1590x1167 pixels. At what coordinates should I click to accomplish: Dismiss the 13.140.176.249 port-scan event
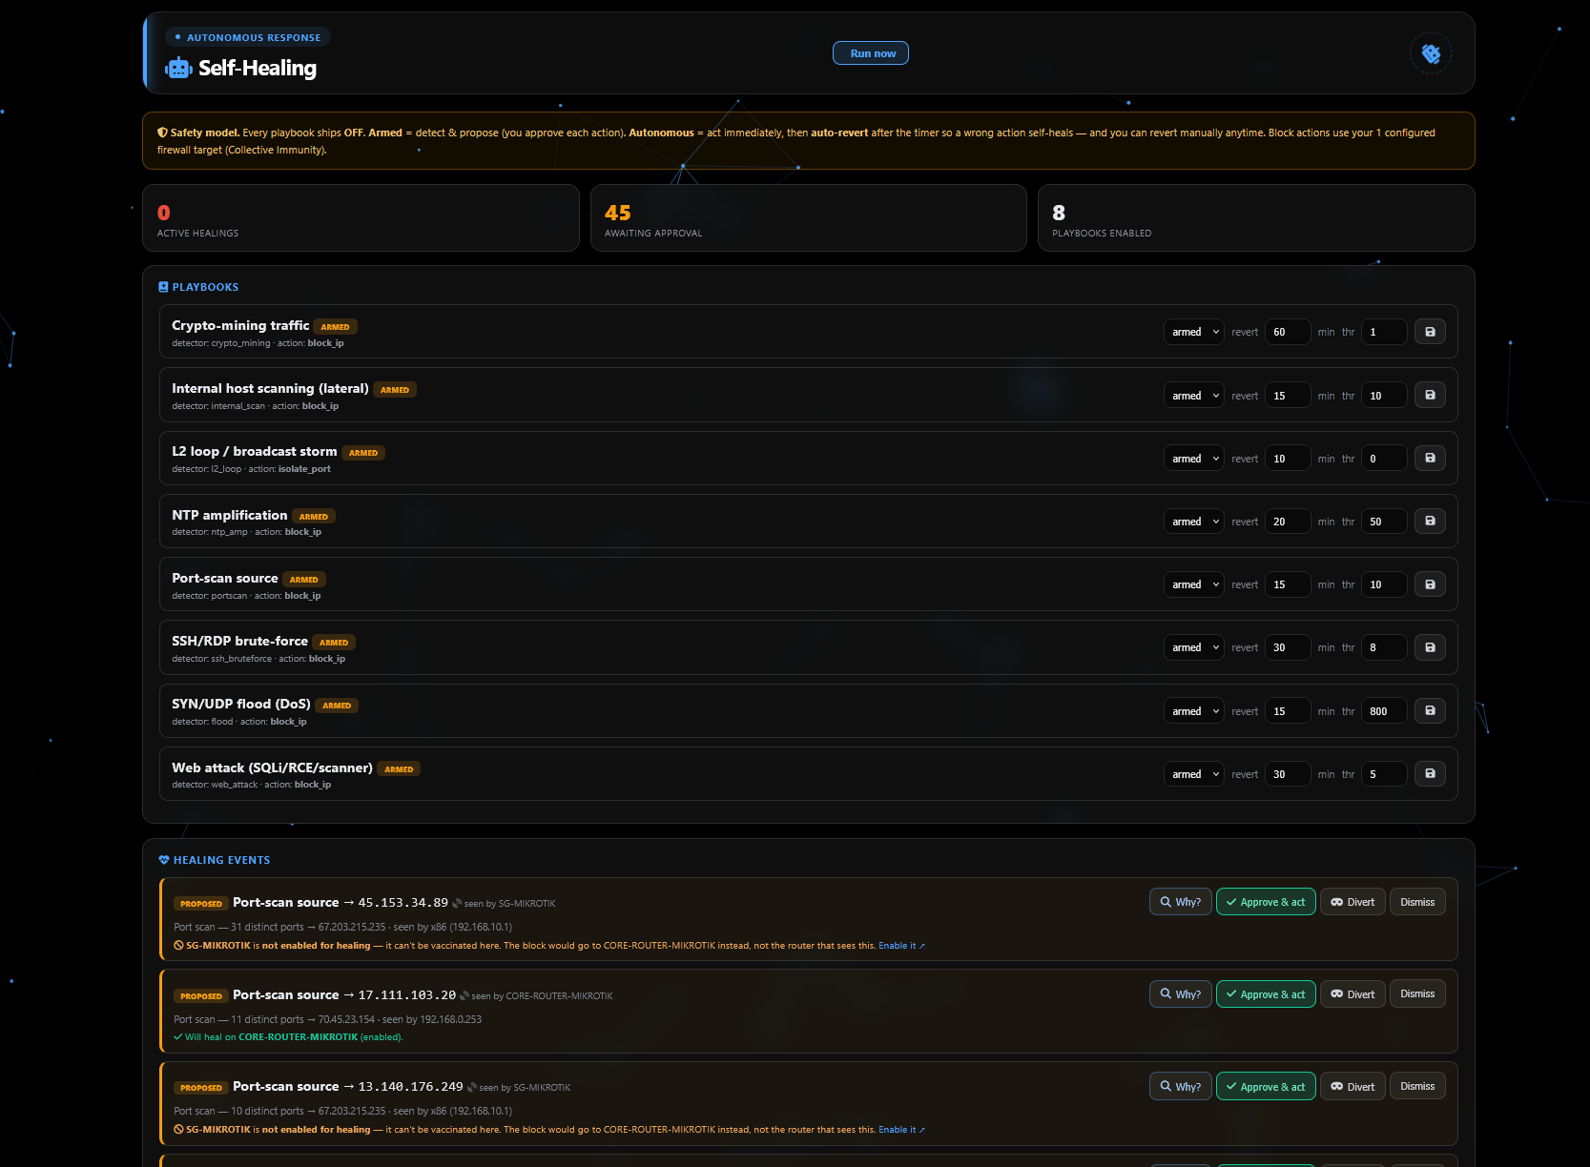click(1417, 1086)
